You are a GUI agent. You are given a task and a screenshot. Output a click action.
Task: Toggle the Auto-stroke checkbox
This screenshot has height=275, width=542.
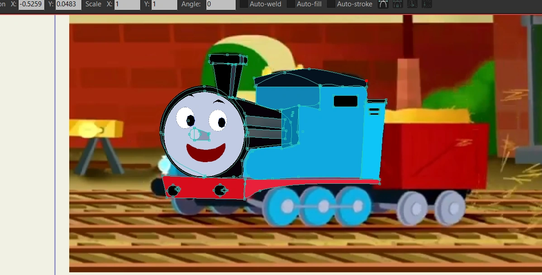(x=331, y=4)
